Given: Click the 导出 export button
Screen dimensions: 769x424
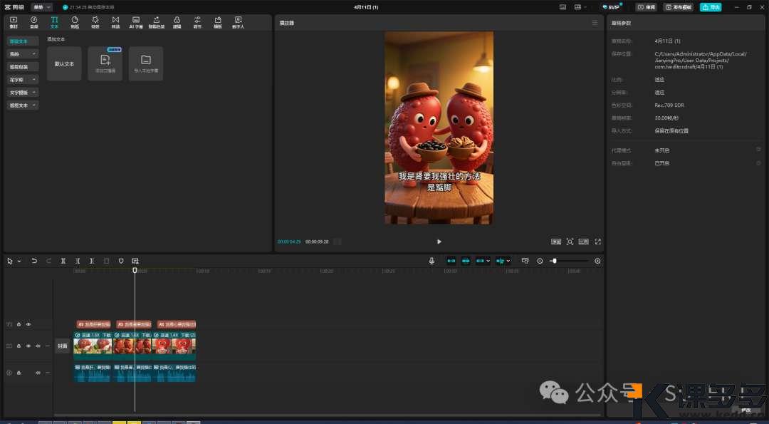Looking at the screenshot, I should pos(710,7).
